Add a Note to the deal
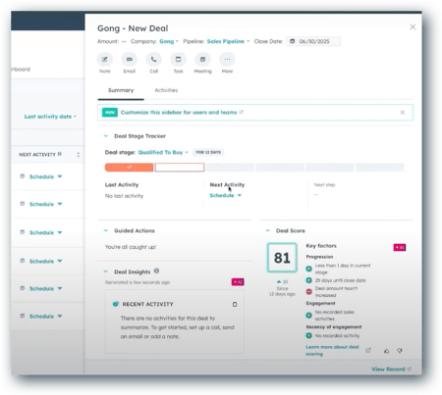This screenshot has width=442, height=395. (105, 60)
